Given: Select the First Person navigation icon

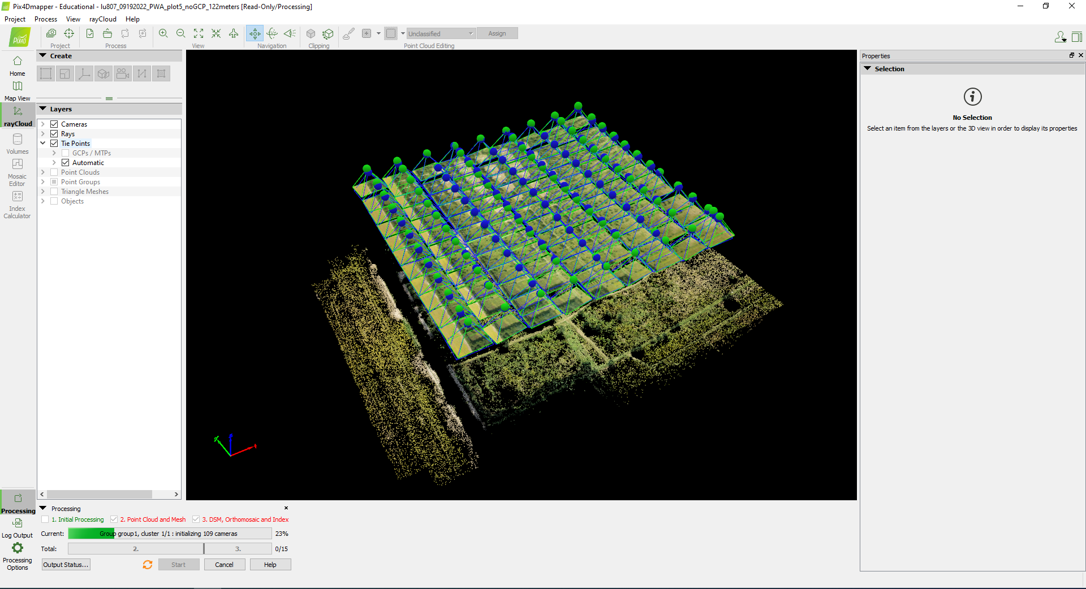Looking at the screenshot, I should pyautogui.click(x=290, y=33).
